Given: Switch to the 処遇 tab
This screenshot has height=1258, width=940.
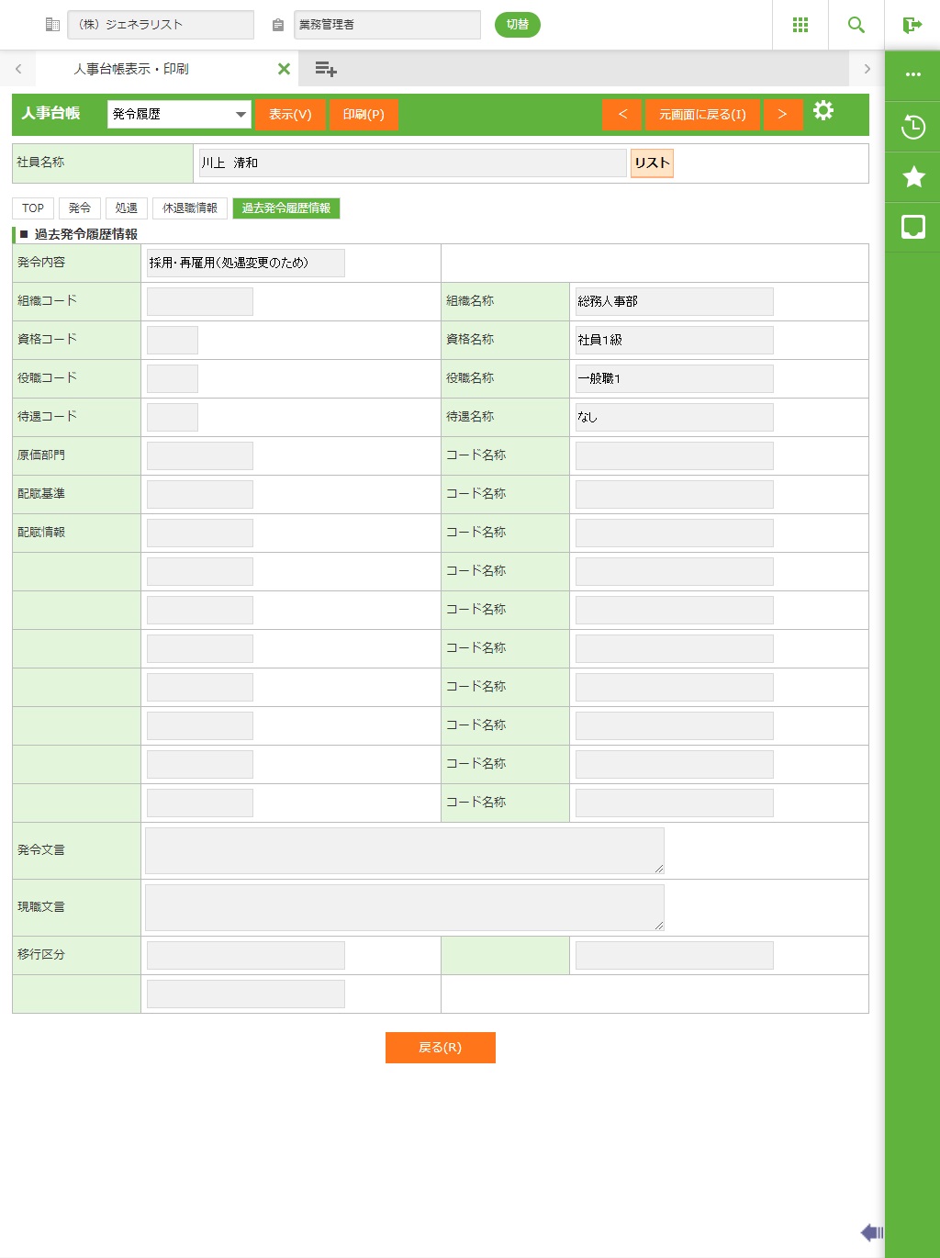Looking at the screenshot, I should click(127, 208).
